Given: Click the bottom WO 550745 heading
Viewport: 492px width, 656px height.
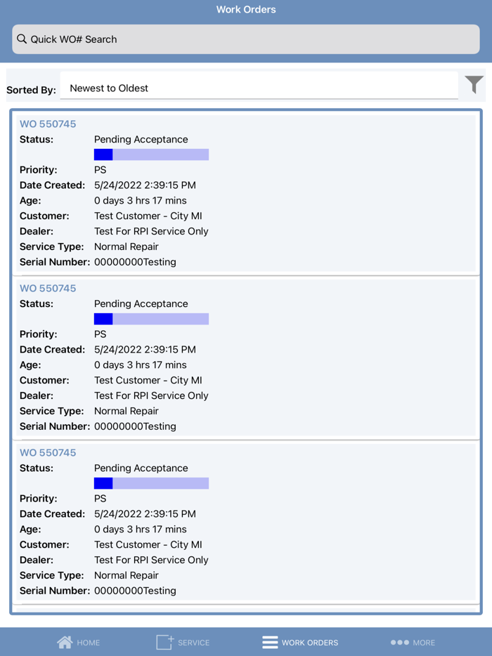Looking at the screenshot, I should point(48,452).
